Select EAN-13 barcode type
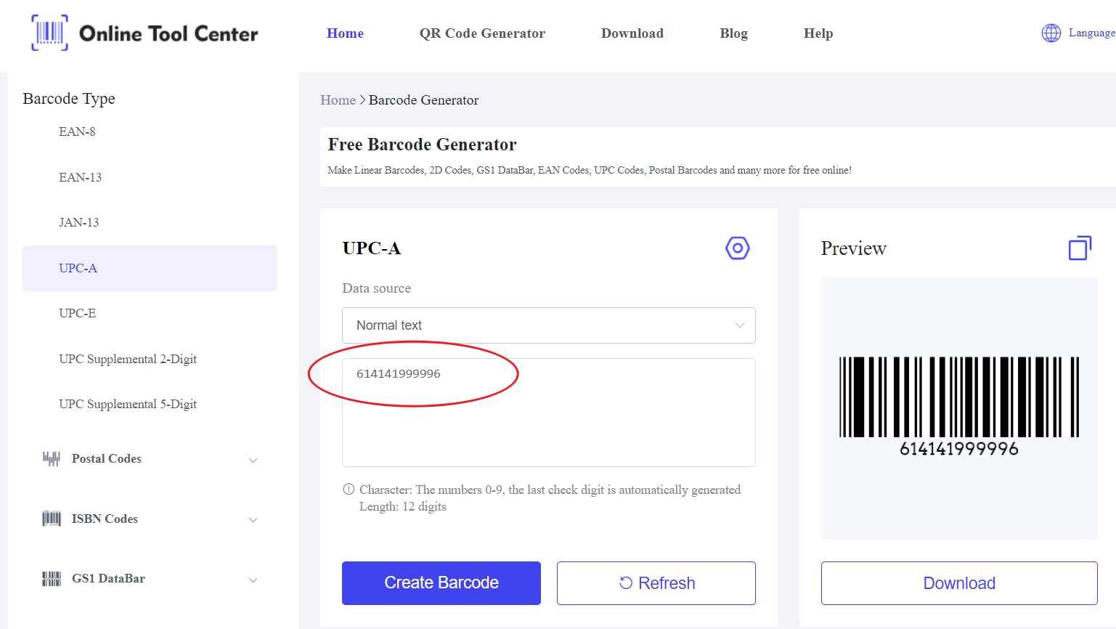 point(80,177)
